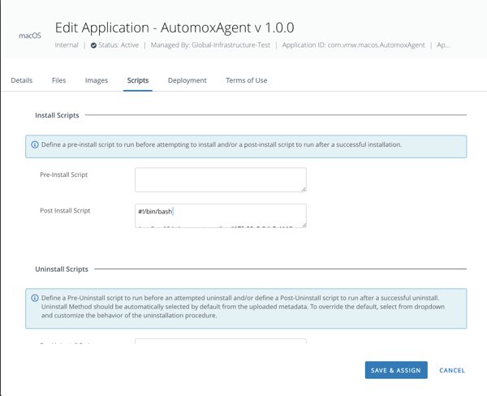Screen dimensions: 487x396
Task: Cancel editing the application
Action: [x=452, y=370]
